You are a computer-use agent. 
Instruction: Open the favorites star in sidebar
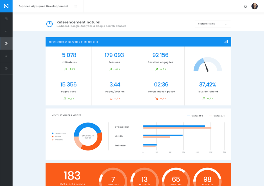point(6,56)
